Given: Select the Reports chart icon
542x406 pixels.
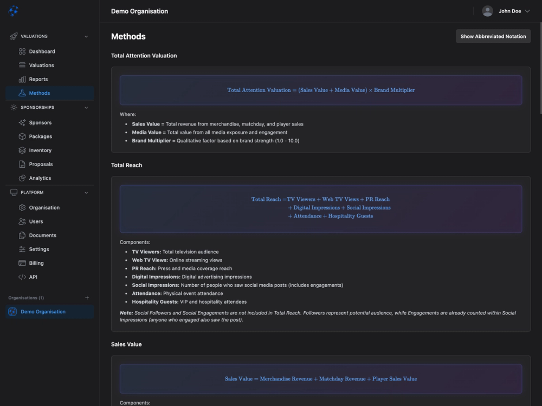Looking at the screenshot, I should (23, 79).
